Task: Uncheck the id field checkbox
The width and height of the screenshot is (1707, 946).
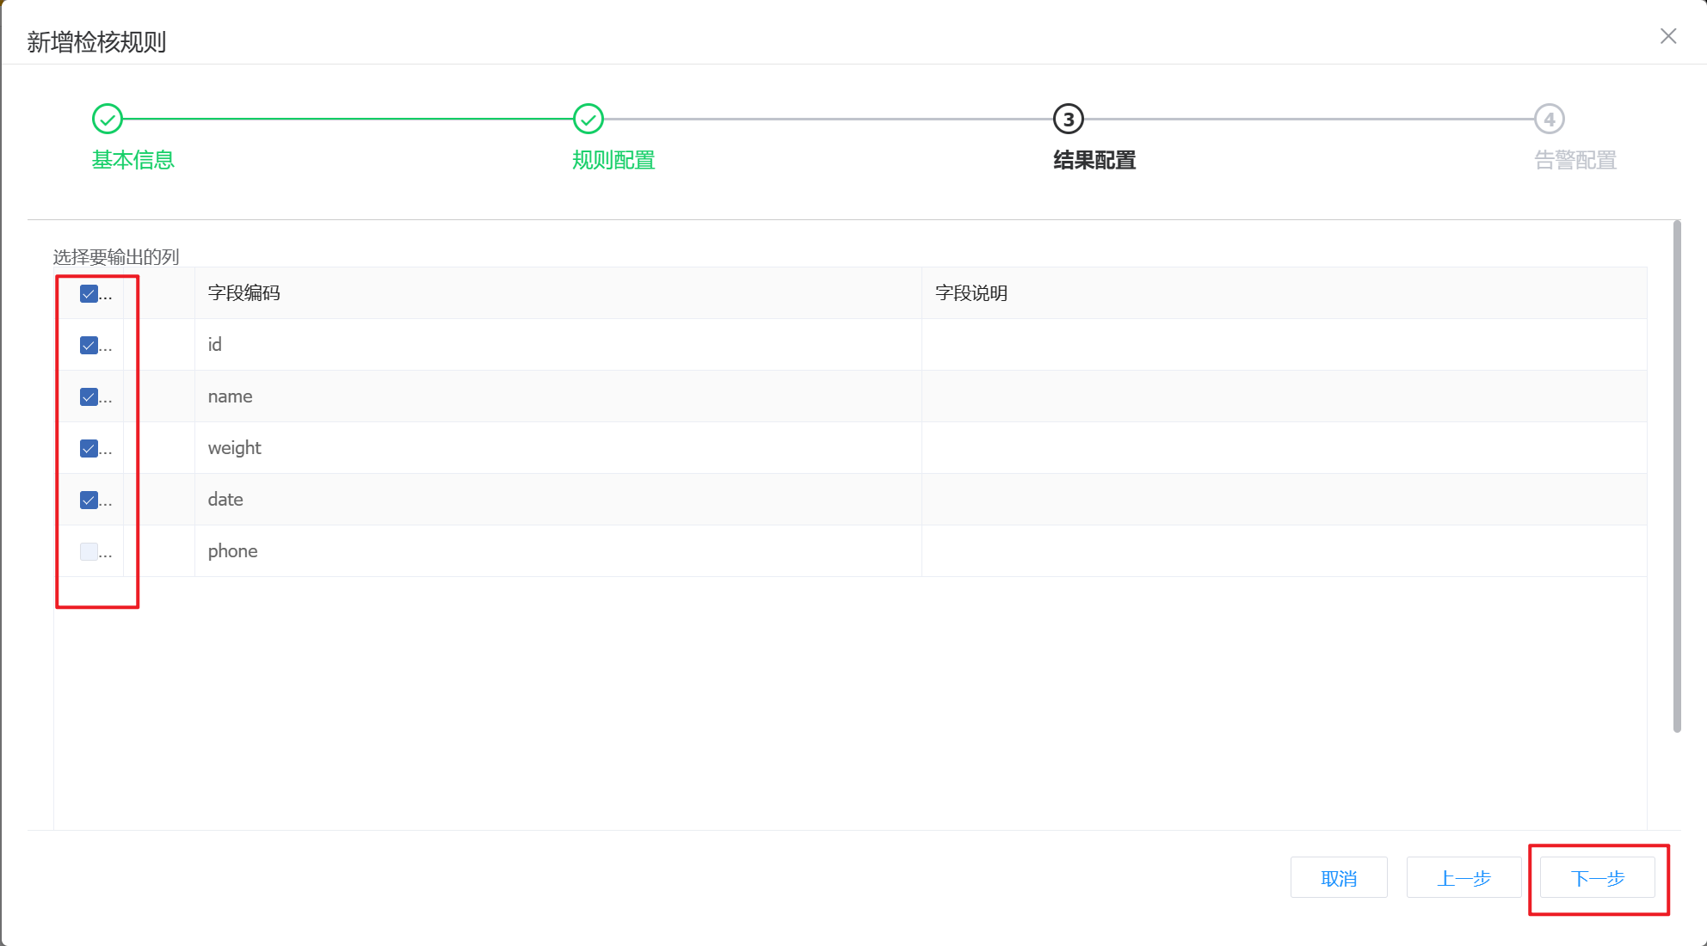Action: pyautogui.click(x=89, y=346)
